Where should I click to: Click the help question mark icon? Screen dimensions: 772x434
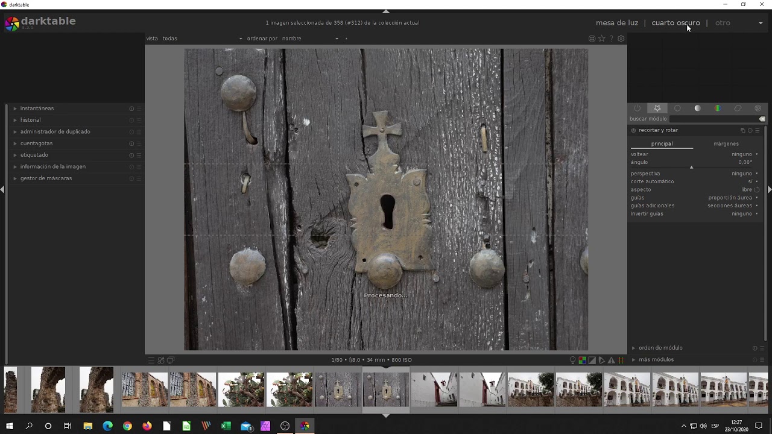(x=611, y=39)
